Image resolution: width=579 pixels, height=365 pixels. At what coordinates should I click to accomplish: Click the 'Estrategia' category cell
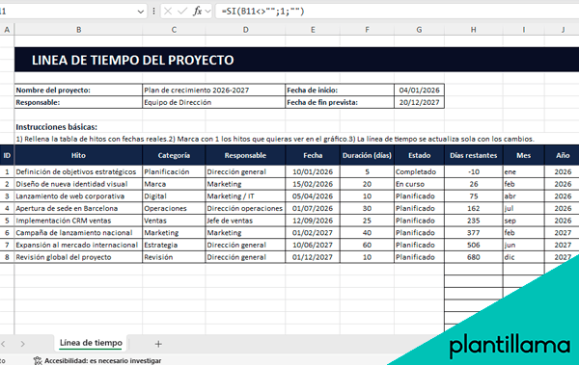[x=174, y=245]
